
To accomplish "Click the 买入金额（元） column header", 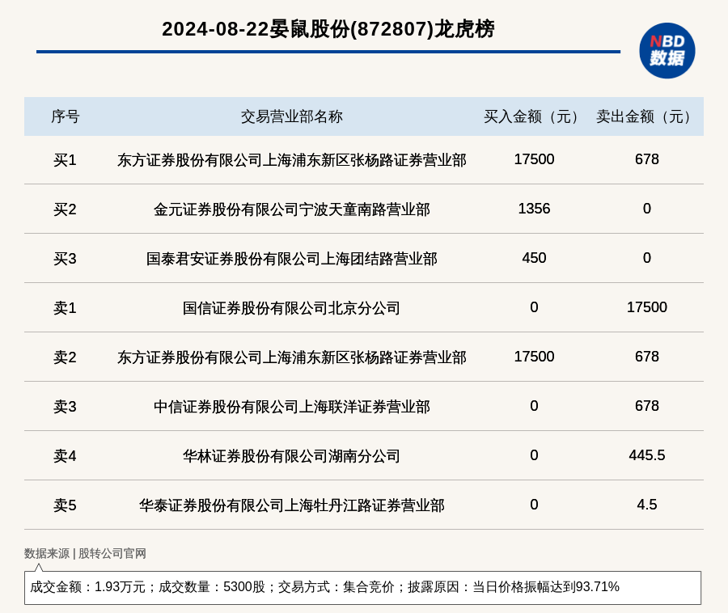I will pos(534,116).
